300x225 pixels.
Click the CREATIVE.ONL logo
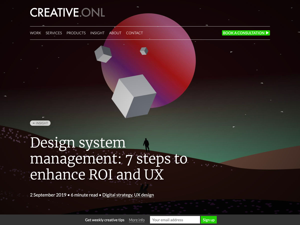67,12
